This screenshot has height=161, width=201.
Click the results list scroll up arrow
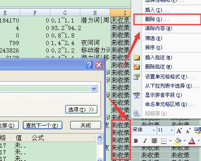(100, 138)
